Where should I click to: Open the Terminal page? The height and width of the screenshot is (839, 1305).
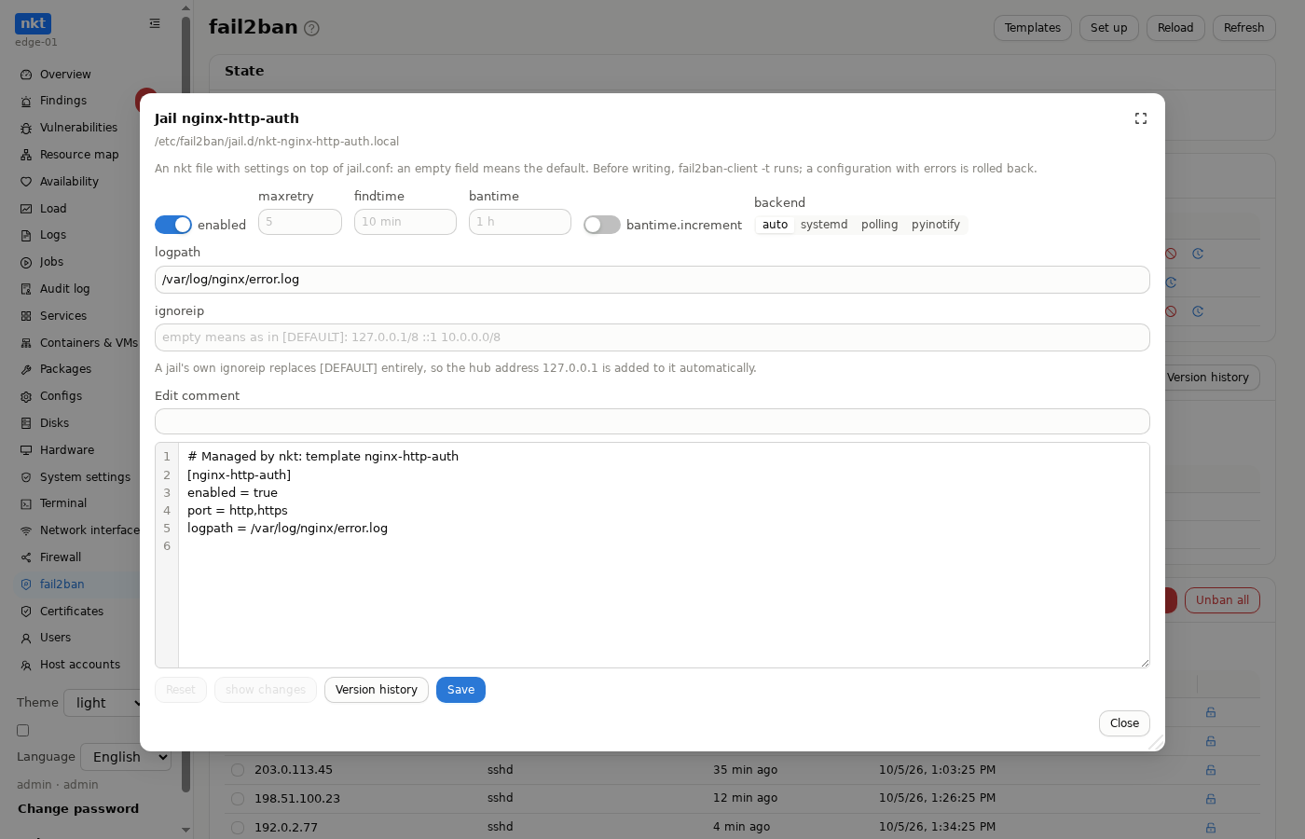pos(63,503)
